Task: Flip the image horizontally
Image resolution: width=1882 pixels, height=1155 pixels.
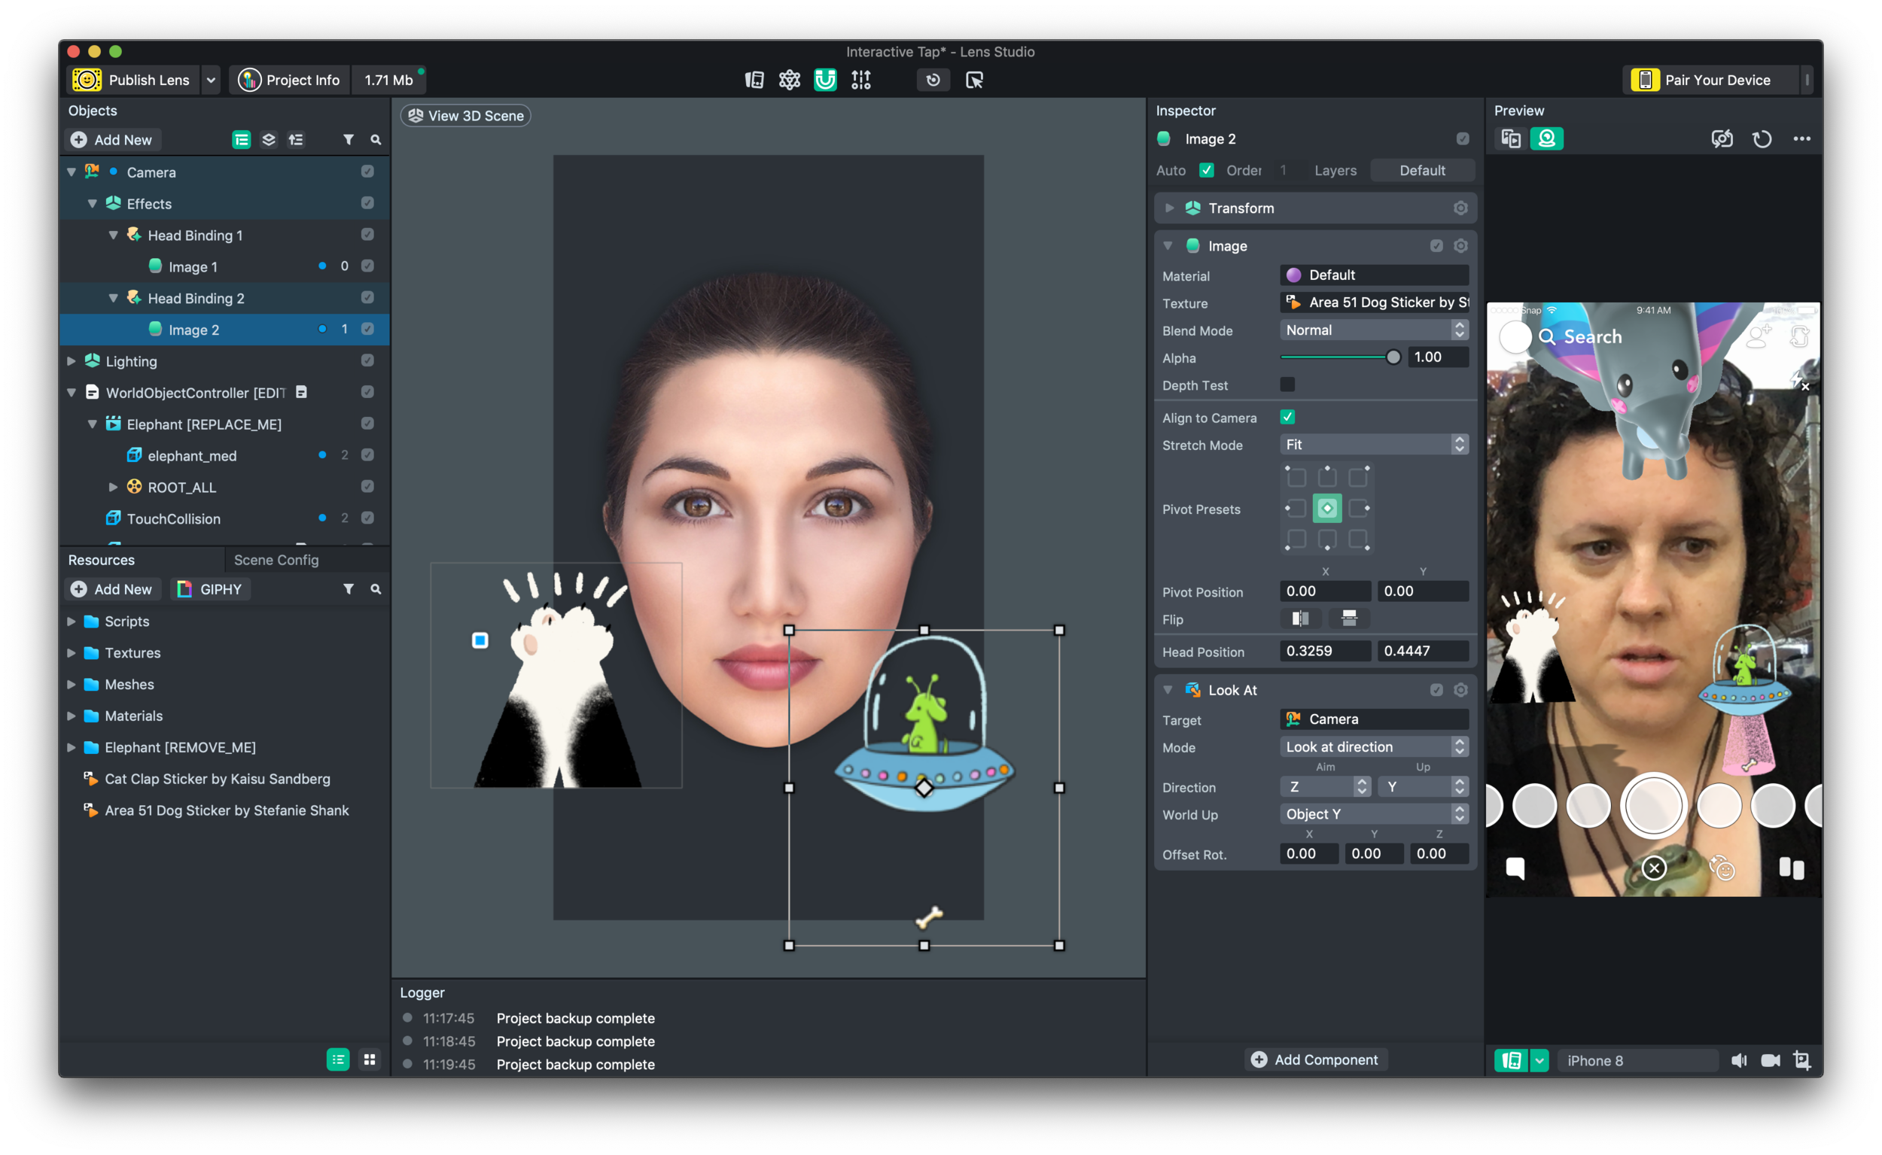Action: tap(1301, 619)
